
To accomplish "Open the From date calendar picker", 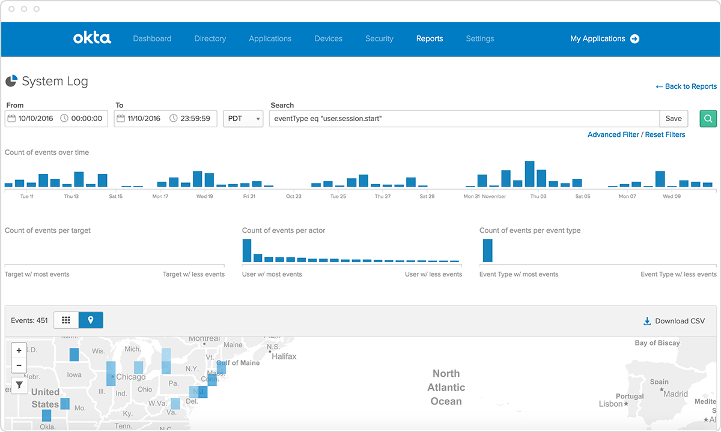I will (x=11, y=119).
